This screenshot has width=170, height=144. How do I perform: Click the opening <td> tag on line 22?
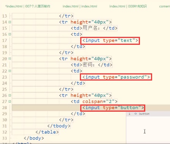[x=76, y=71]
